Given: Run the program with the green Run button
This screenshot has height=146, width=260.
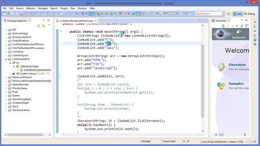Looking at the screenshot, I should 90,14.
